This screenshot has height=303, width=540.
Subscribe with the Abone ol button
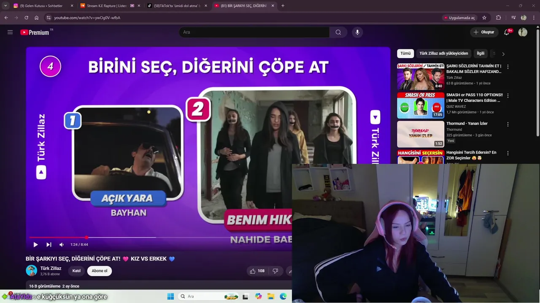tap(100, 271)
